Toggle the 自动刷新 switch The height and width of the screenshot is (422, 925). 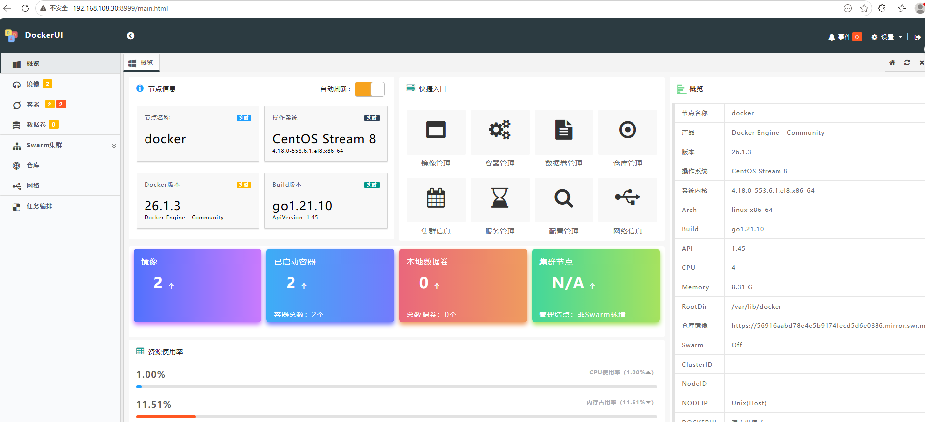click(x=370, y=89)
